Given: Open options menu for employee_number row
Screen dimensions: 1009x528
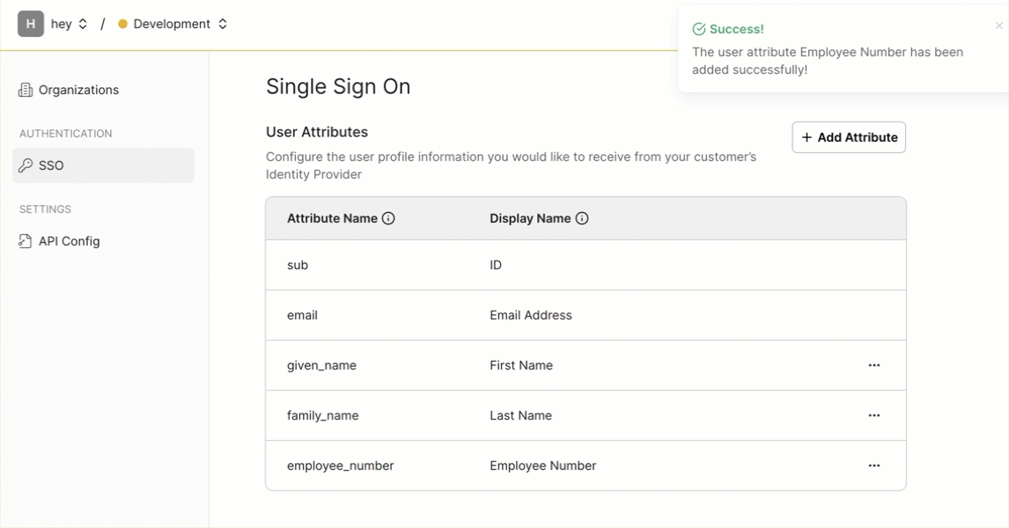Looking at the screenshot, I should (x=874, y=466).
